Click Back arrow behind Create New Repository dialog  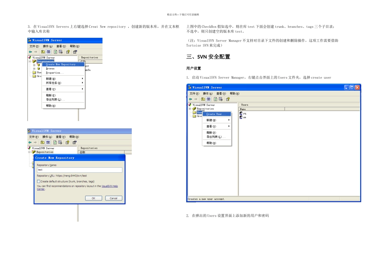30,143
